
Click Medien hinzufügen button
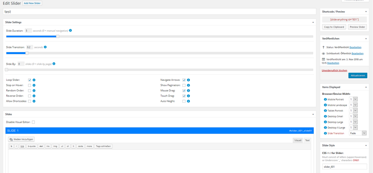pos(21,139)
